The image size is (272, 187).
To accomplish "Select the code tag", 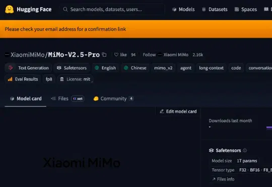I will [236, 68].
